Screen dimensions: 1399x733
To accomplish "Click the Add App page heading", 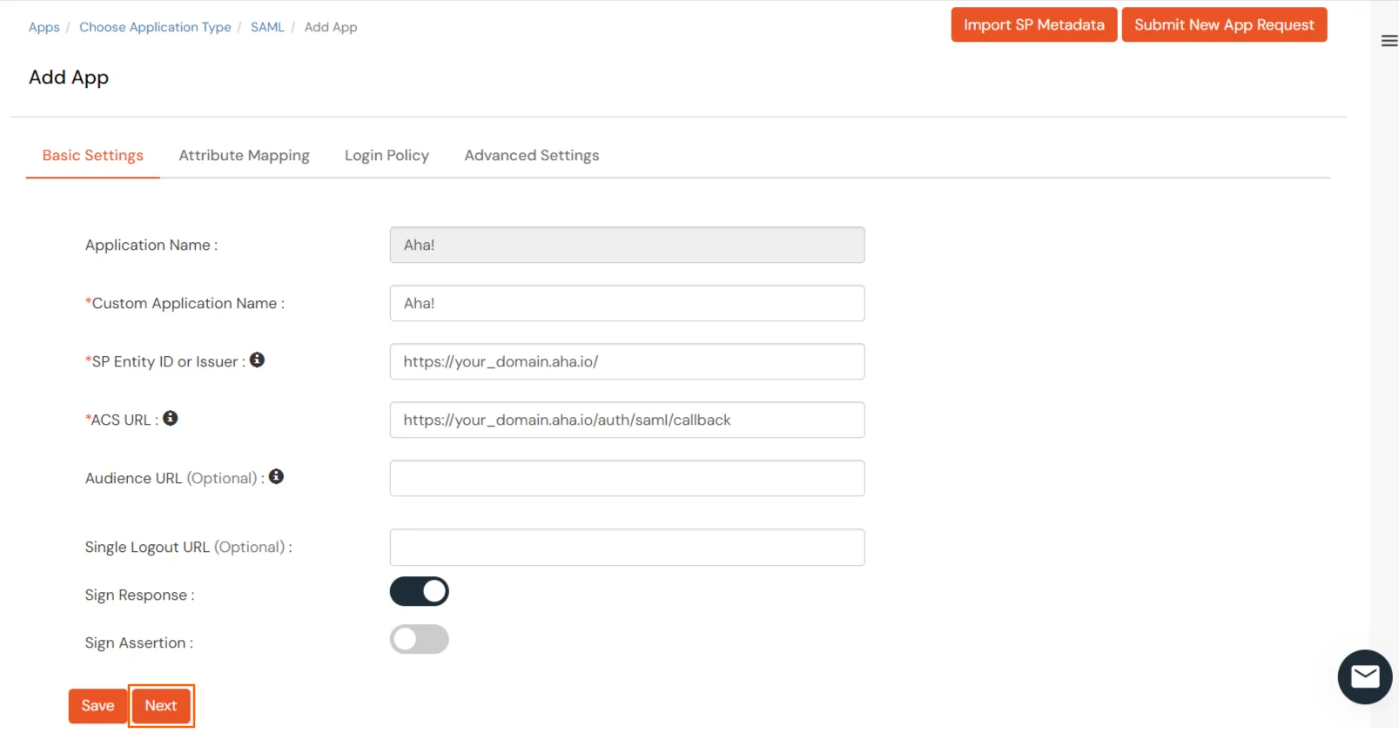I will click(x=69, y=77).
